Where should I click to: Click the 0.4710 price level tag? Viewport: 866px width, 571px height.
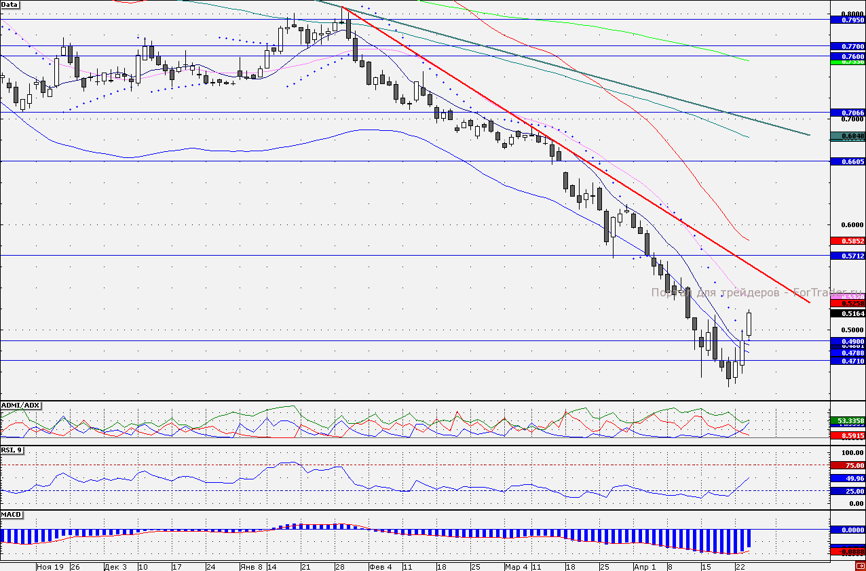point(848,361)
